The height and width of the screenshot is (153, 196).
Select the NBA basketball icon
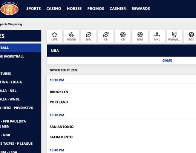click(x=140, y=36)
